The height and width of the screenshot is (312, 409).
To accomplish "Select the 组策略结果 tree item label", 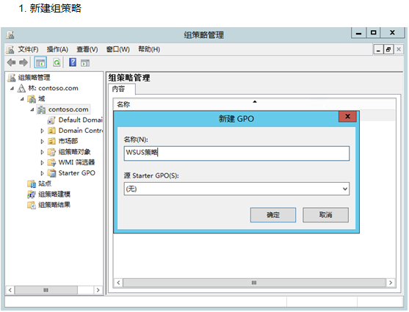I will pos(54,205).
